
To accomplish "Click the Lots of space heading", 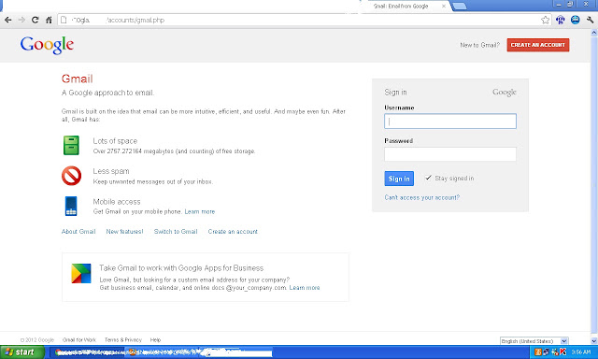I will (115, 141).
